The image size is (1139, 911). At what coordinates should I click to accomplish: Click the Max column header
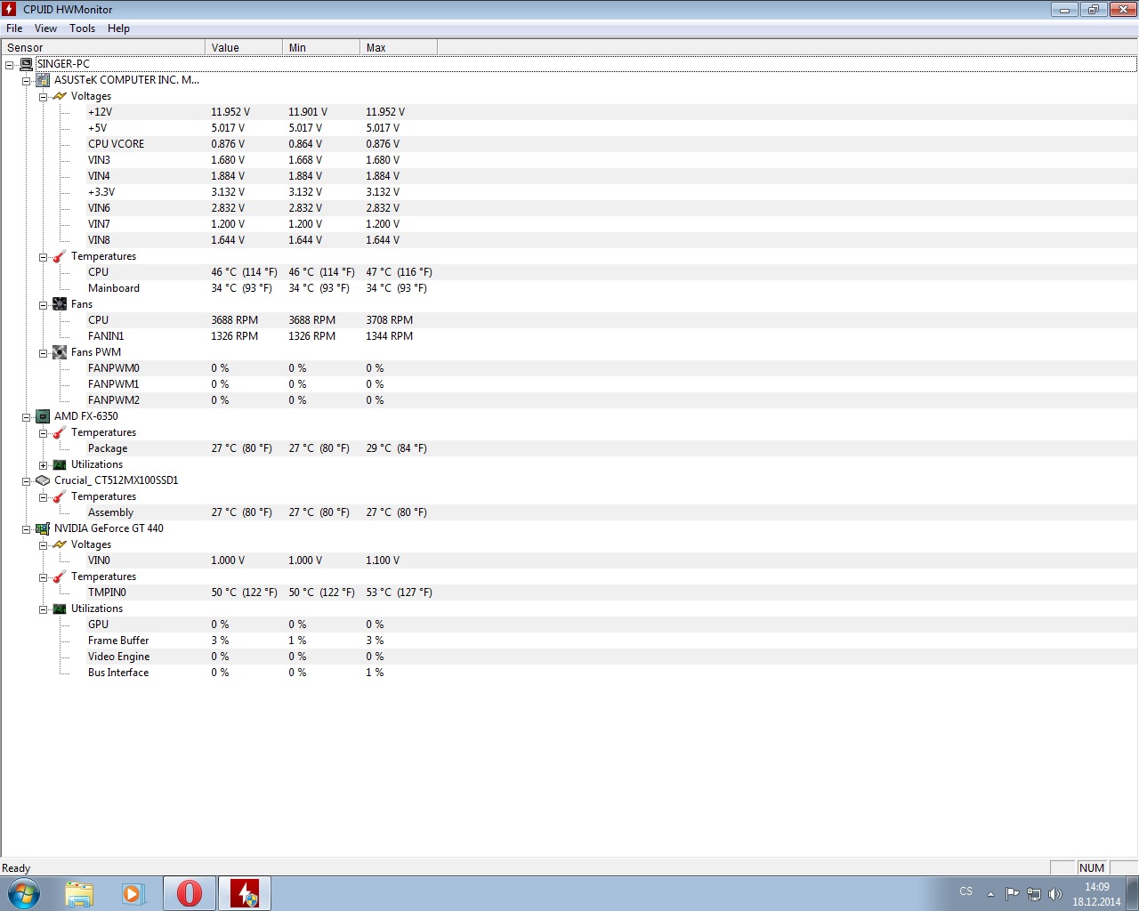coord(399,47)
